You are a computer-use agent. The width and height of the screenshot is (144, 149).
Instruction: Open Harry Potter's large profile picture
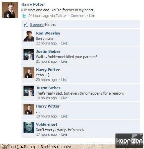[10, 10]
